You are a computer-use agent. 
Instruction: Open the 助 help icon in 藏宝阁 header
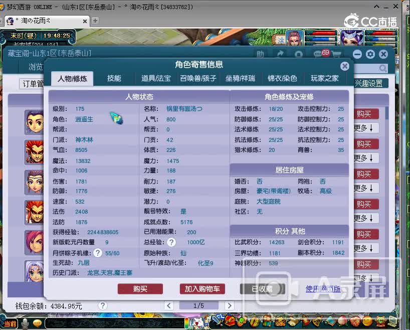(260, 54)
